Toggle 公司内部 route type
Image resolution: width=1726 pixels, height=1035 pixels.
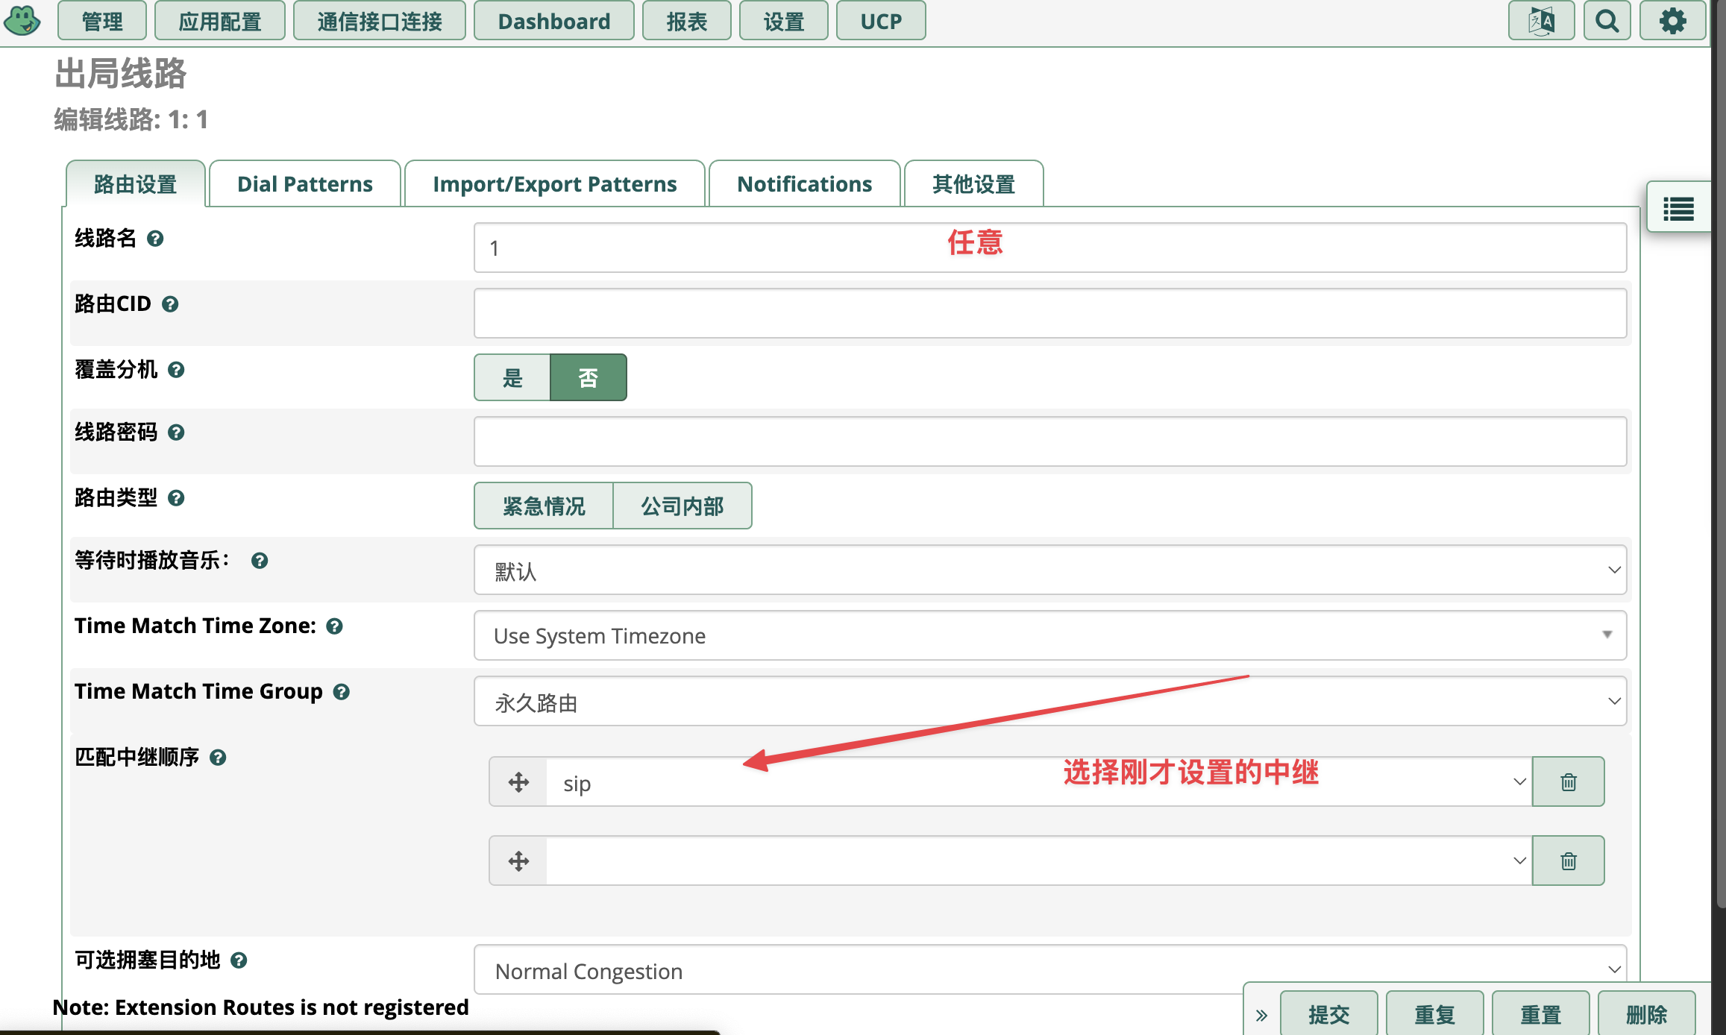682,506
